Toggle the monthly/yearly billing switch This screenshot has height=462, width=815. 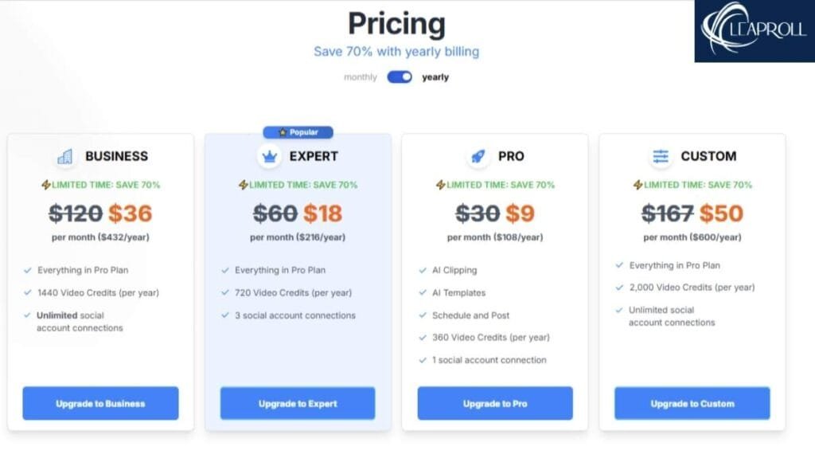pos(400,77)
